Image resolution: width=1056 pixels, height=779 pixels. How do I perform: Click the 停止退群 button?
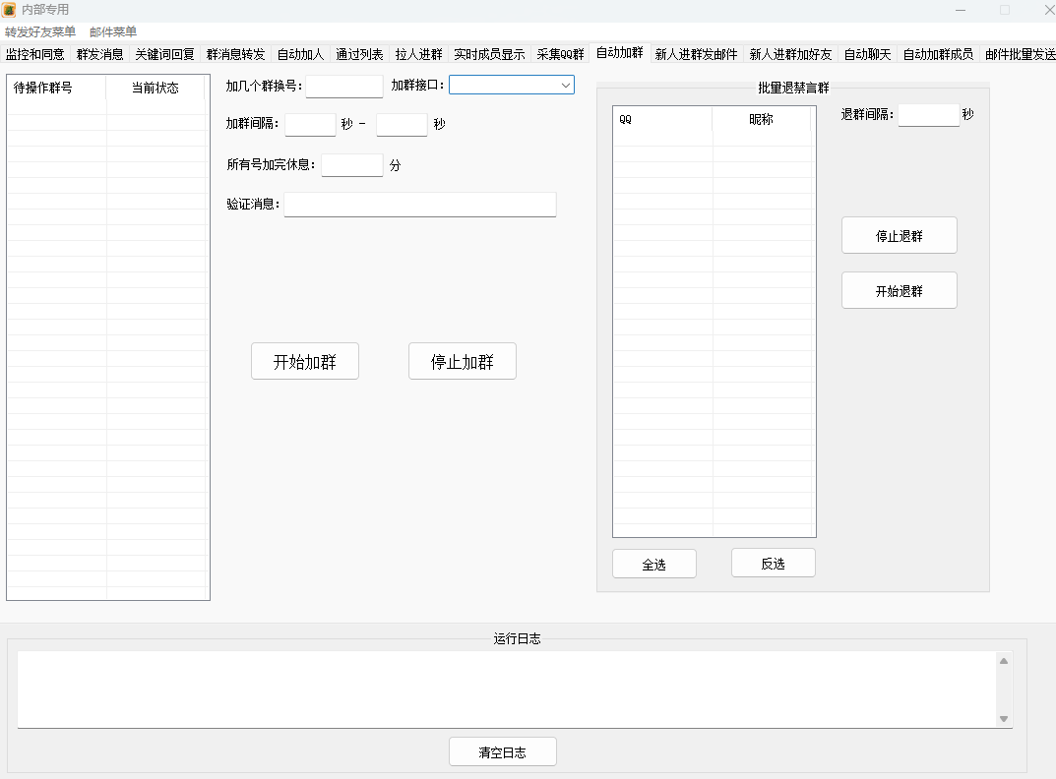(899, 236)
